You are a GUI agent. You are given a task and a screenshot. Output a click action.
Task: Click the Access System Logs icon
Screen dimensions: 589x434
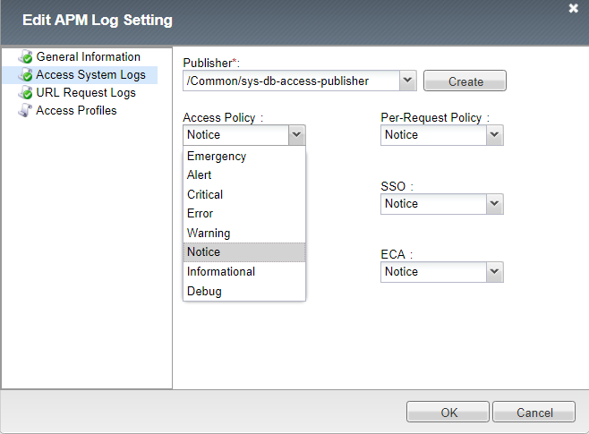click(25, 75)
